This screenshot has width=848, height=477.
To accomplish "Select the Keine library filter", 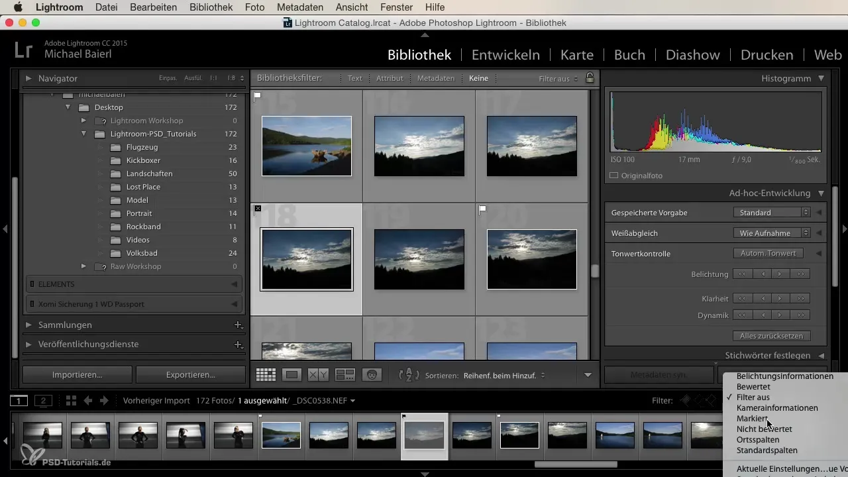I will point(478,78).
